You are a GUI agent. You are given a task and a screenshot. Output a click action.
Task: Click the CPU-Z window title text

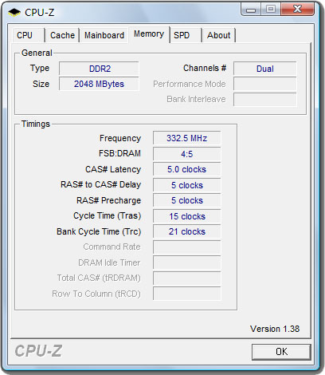point(40,13)
